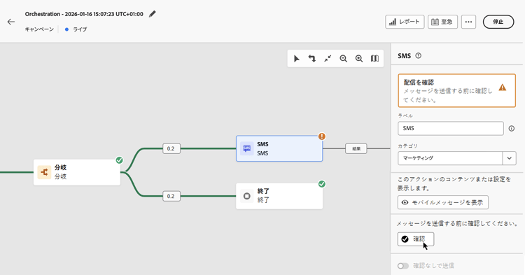This screenshot has width=525, height=275.
Task: Click orange warning badge on SMS node
Action: click(x=322, y=136)
